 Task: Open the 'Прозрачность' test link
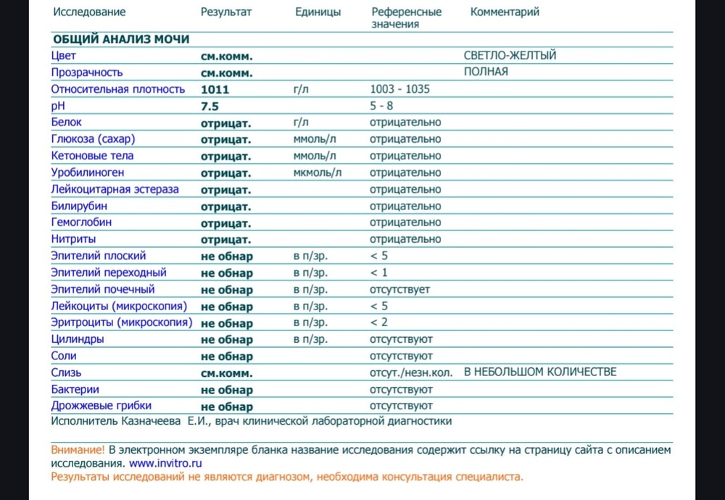tap(87, 72)
